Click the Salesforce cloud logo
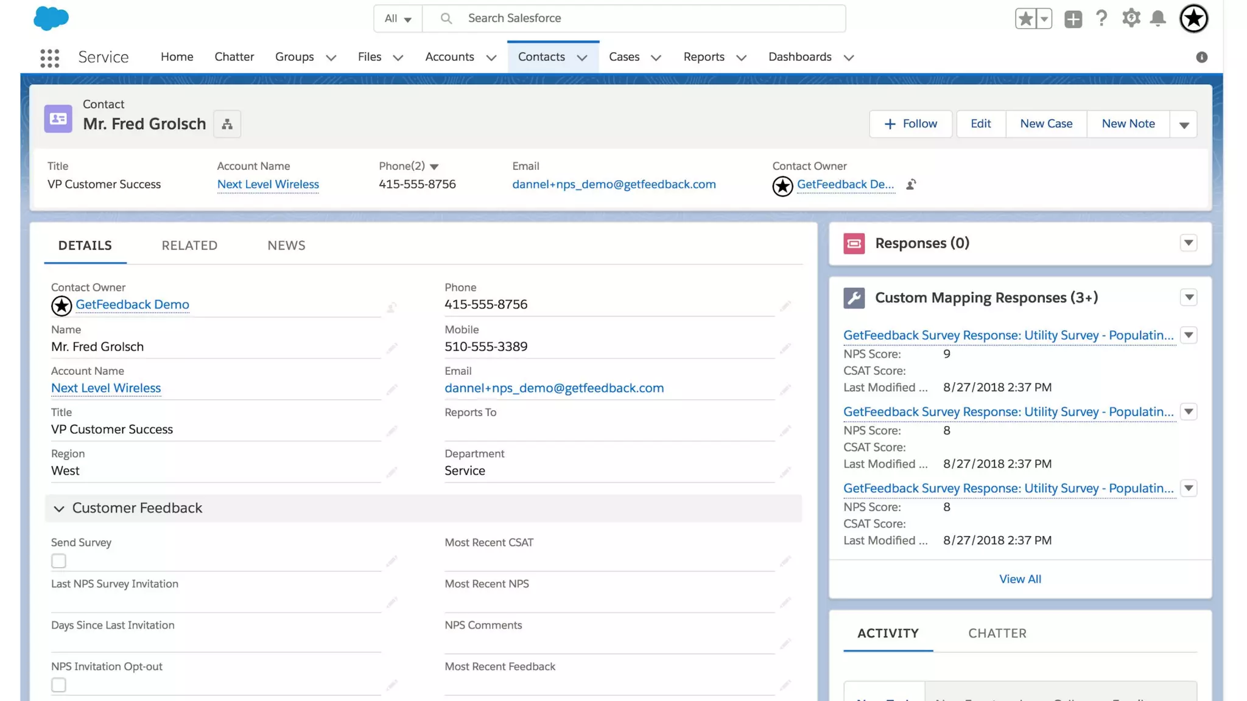1247x701 pixels. click(x=51, y=18)
